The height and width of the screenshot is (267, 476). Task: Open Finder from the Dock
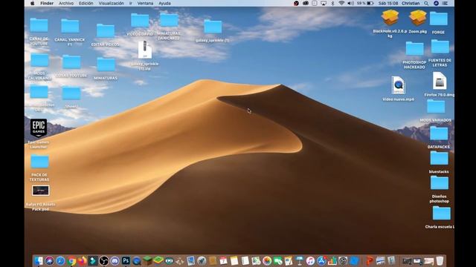point(39,260)
